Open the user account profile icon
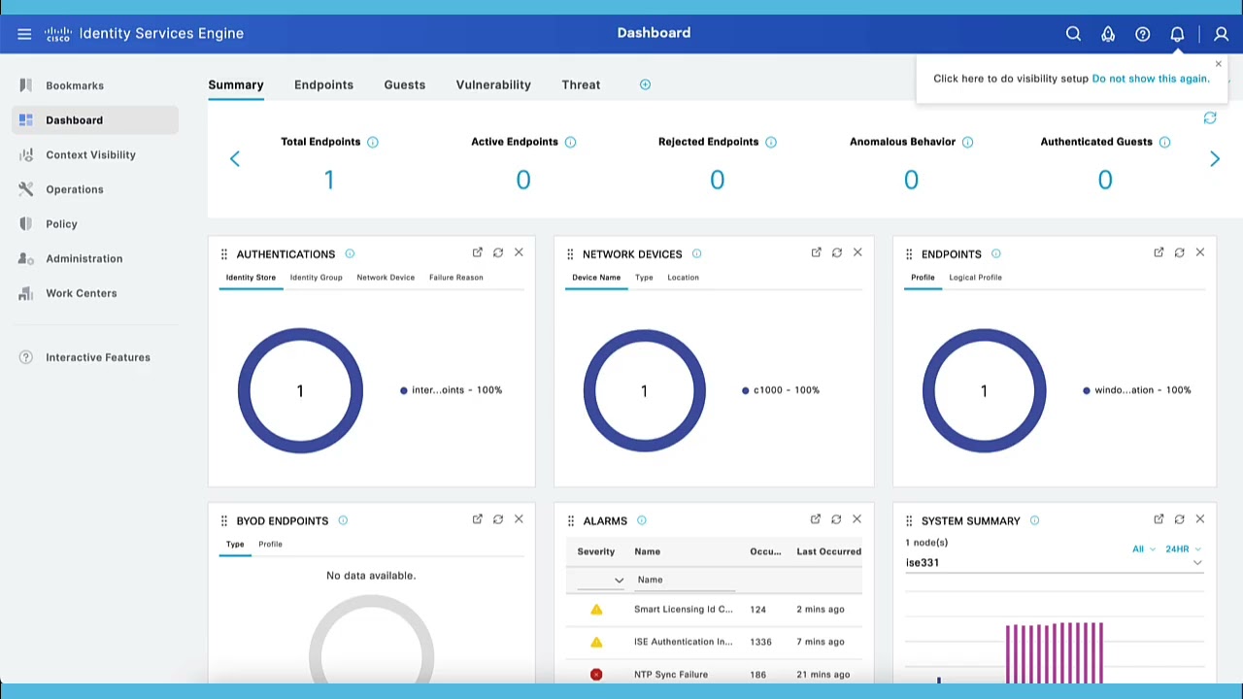 pos(1221,34)
